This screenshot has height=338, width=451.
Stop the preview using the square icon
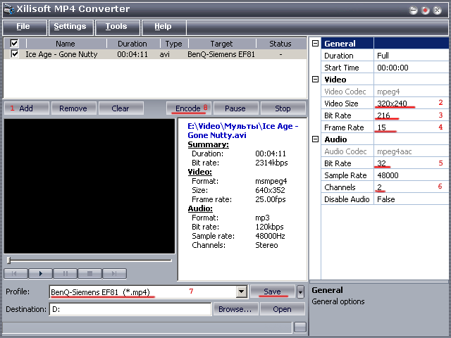[89, 273]
